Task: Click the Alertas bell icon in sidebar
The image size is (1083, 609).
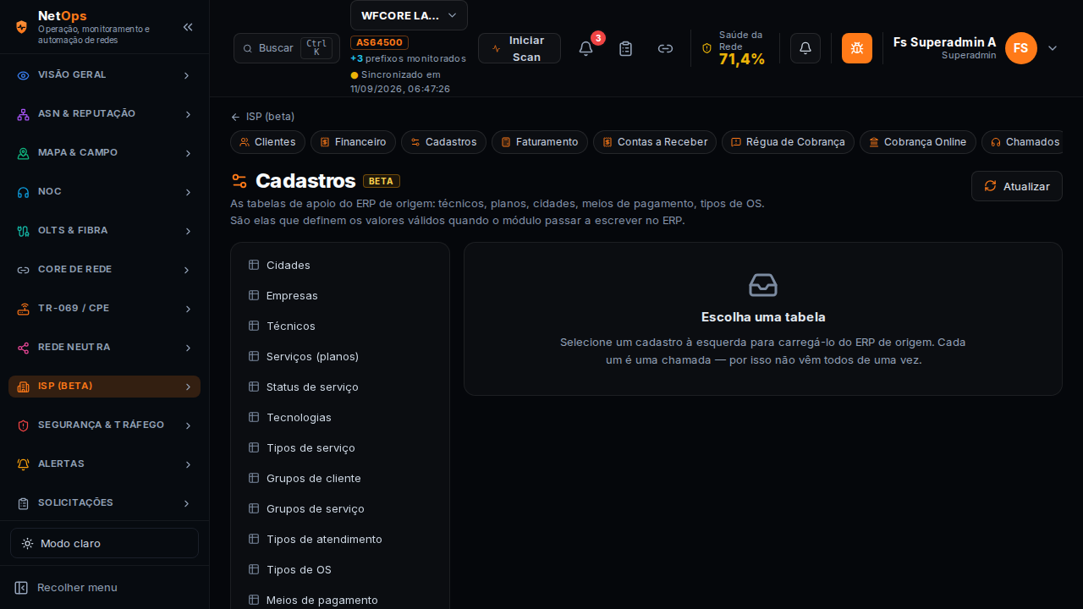Action: click(24, 464)
